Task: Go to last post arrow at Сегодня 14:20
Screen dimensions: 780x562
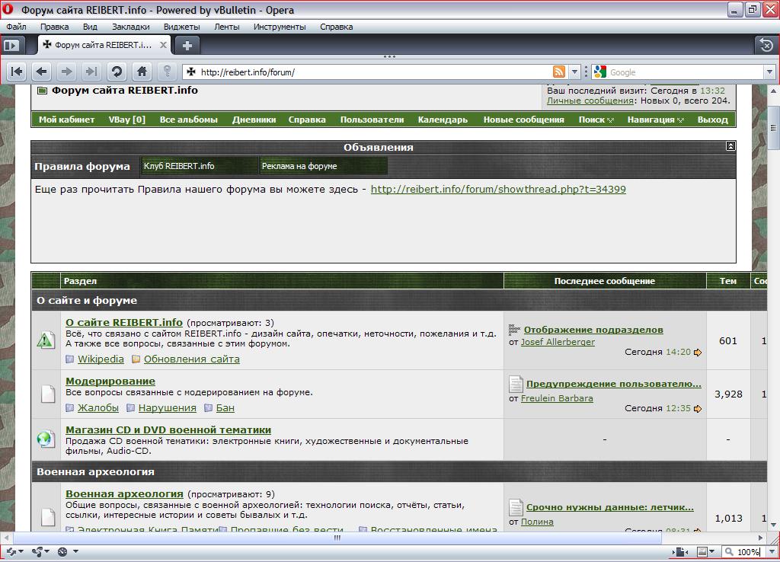Action: [x=698, y=352]
